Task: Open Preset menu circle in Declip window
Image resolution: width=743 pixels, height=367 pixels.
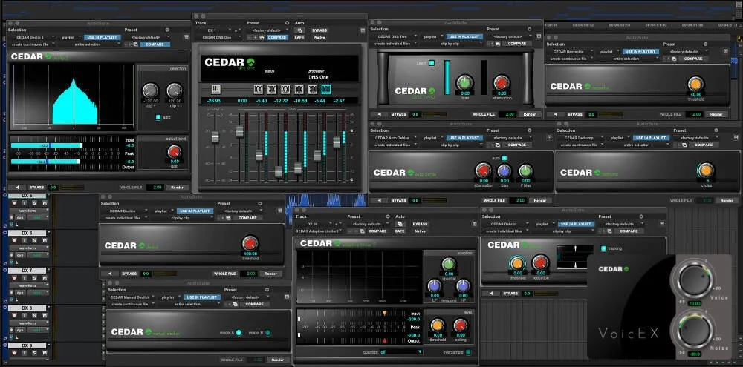Action: pos(167,30)
